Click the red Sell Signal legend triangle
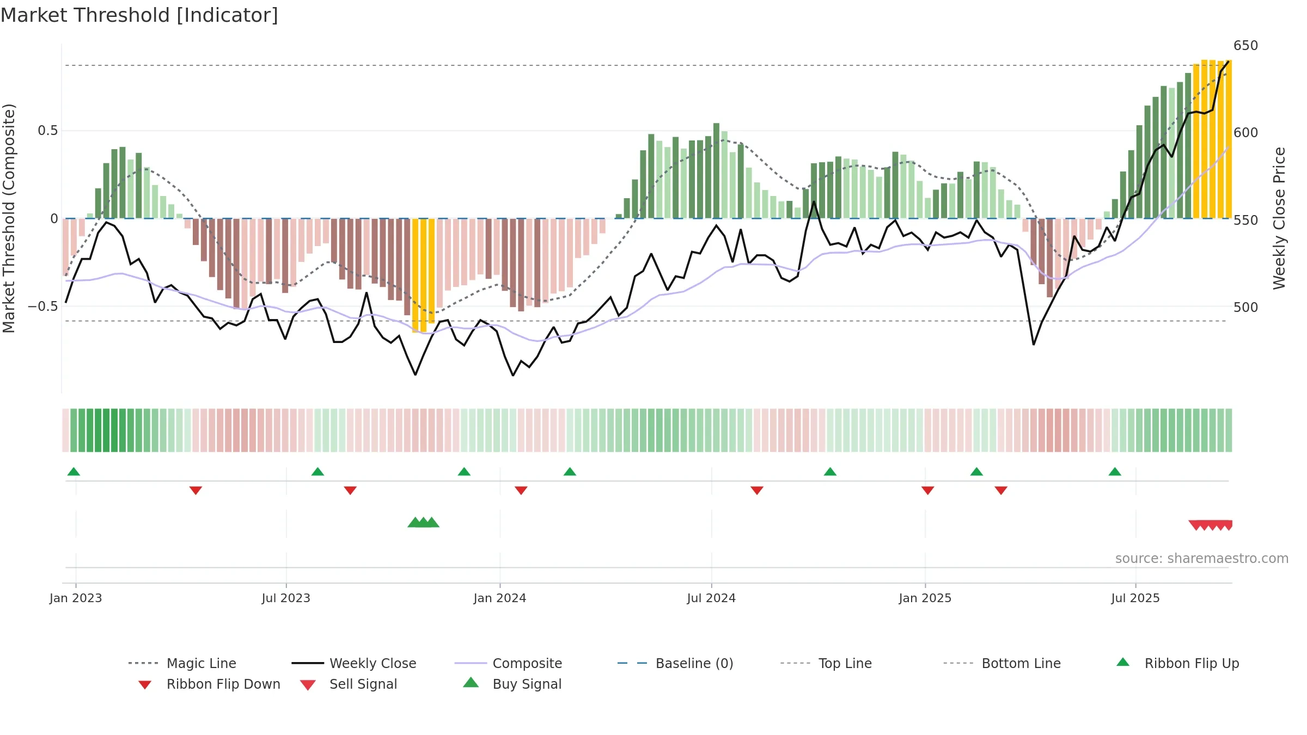 click(x=308, y=685)
